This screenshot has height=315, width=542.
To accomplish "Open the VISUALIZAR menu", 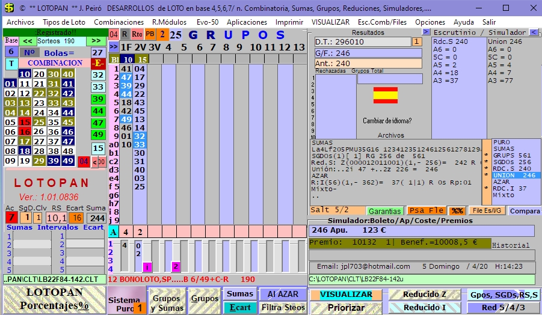I will (330, 22).
